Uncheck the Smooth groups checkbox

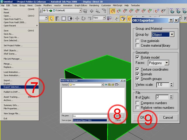pyautogui.click(x=137, y=79)
